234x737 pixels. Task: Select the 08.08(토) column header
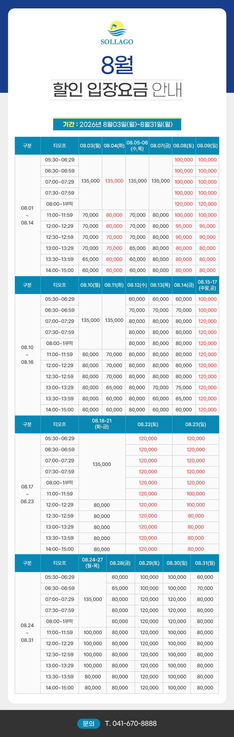tap(184, 146)
